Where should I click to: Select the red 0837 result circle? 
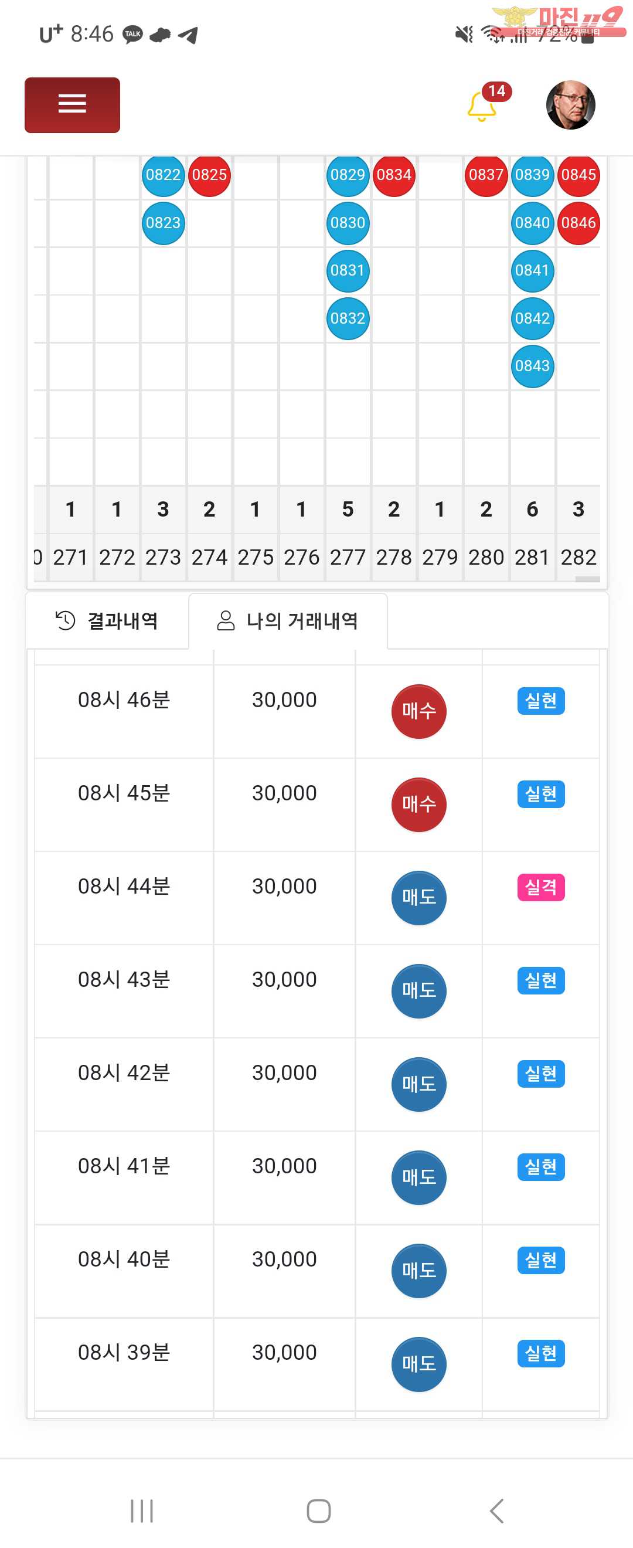[x=486, y=175]
